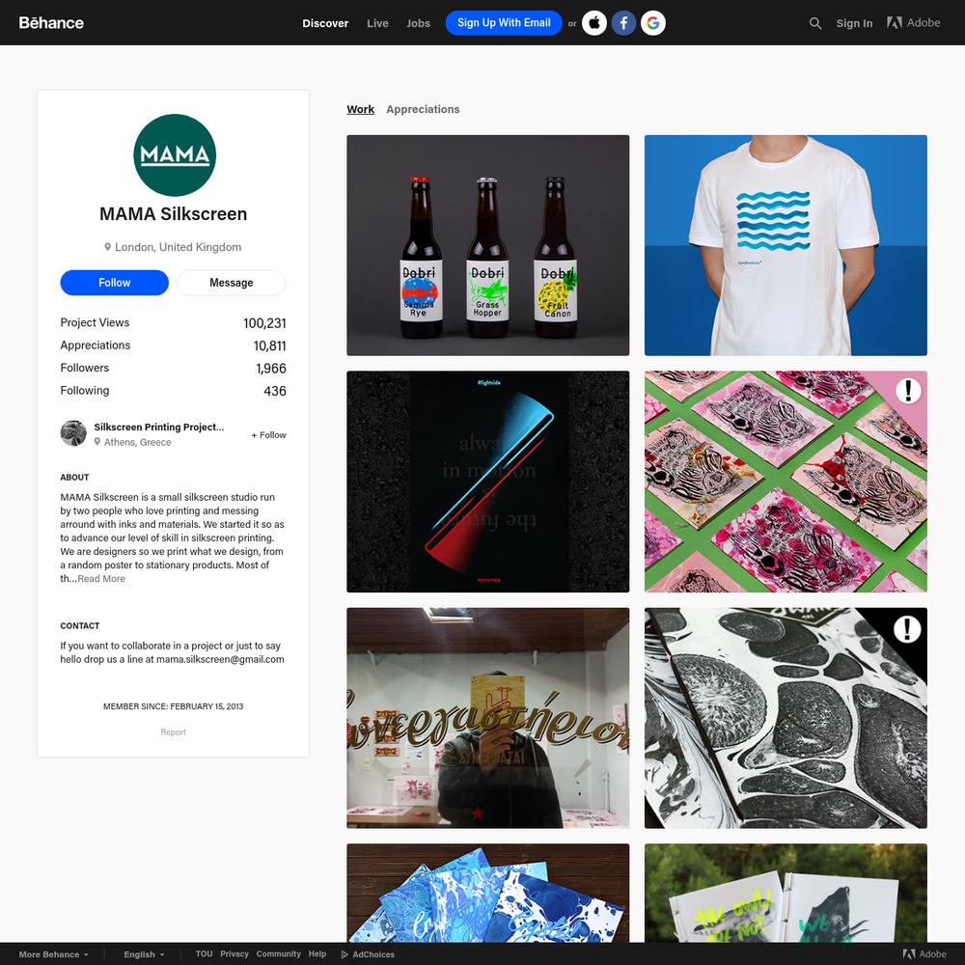Viewport: 965px width, 965px height.
Task: Follow the Silkscreen Printing Project team
Action: 268,434
